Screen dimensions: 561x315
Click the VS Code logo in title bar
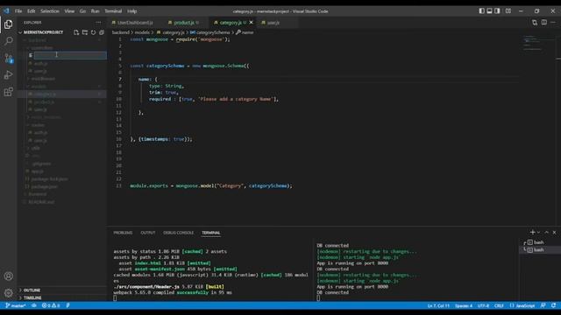click(x=6, y=11)
